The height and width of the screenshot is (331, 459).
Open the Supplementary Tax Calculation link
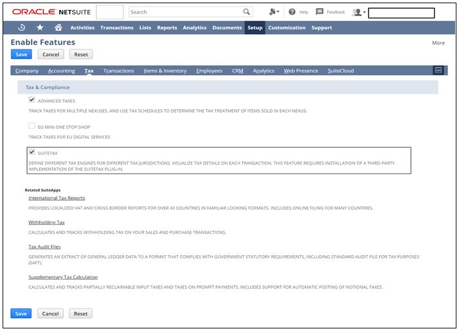[x=63, y=277]
